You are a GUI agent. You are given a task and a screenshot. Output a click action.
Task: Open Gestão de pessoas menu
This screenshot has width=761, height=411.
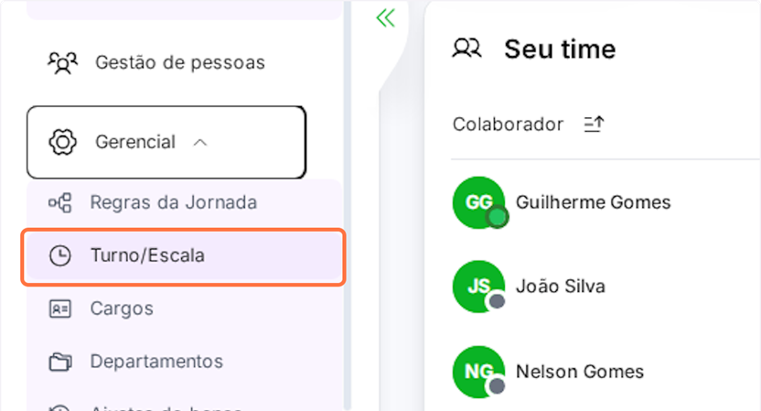(x=179, y=63)
